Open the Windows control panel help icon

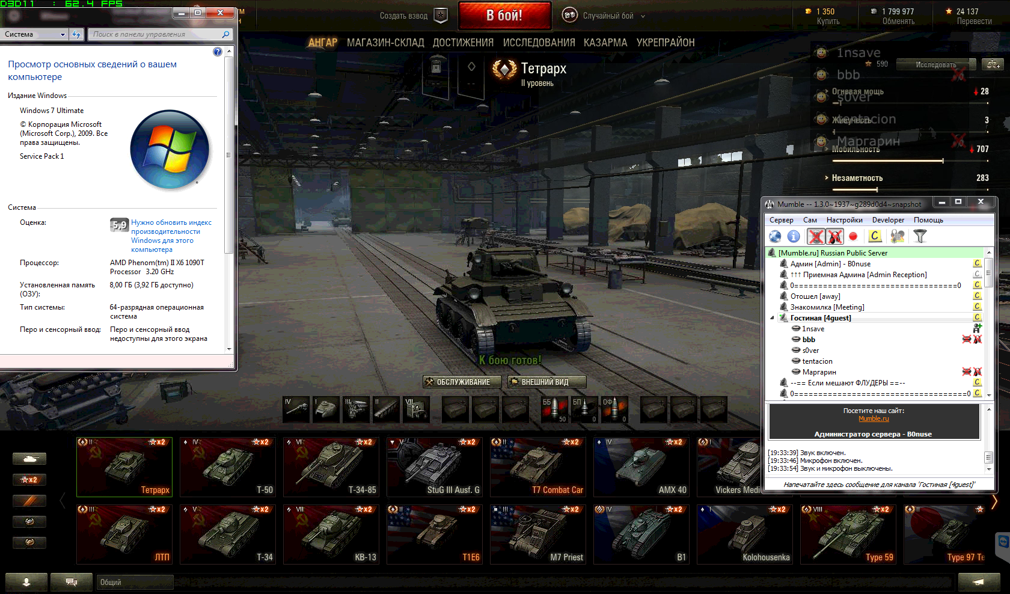(218, 52)
